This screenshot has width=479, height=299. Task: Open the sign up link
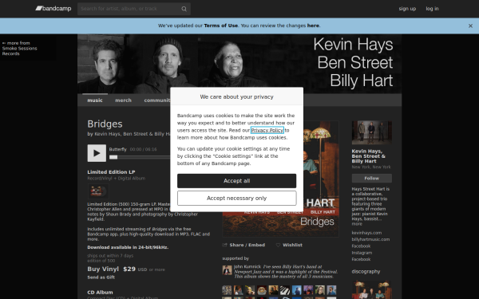[407, 9]
